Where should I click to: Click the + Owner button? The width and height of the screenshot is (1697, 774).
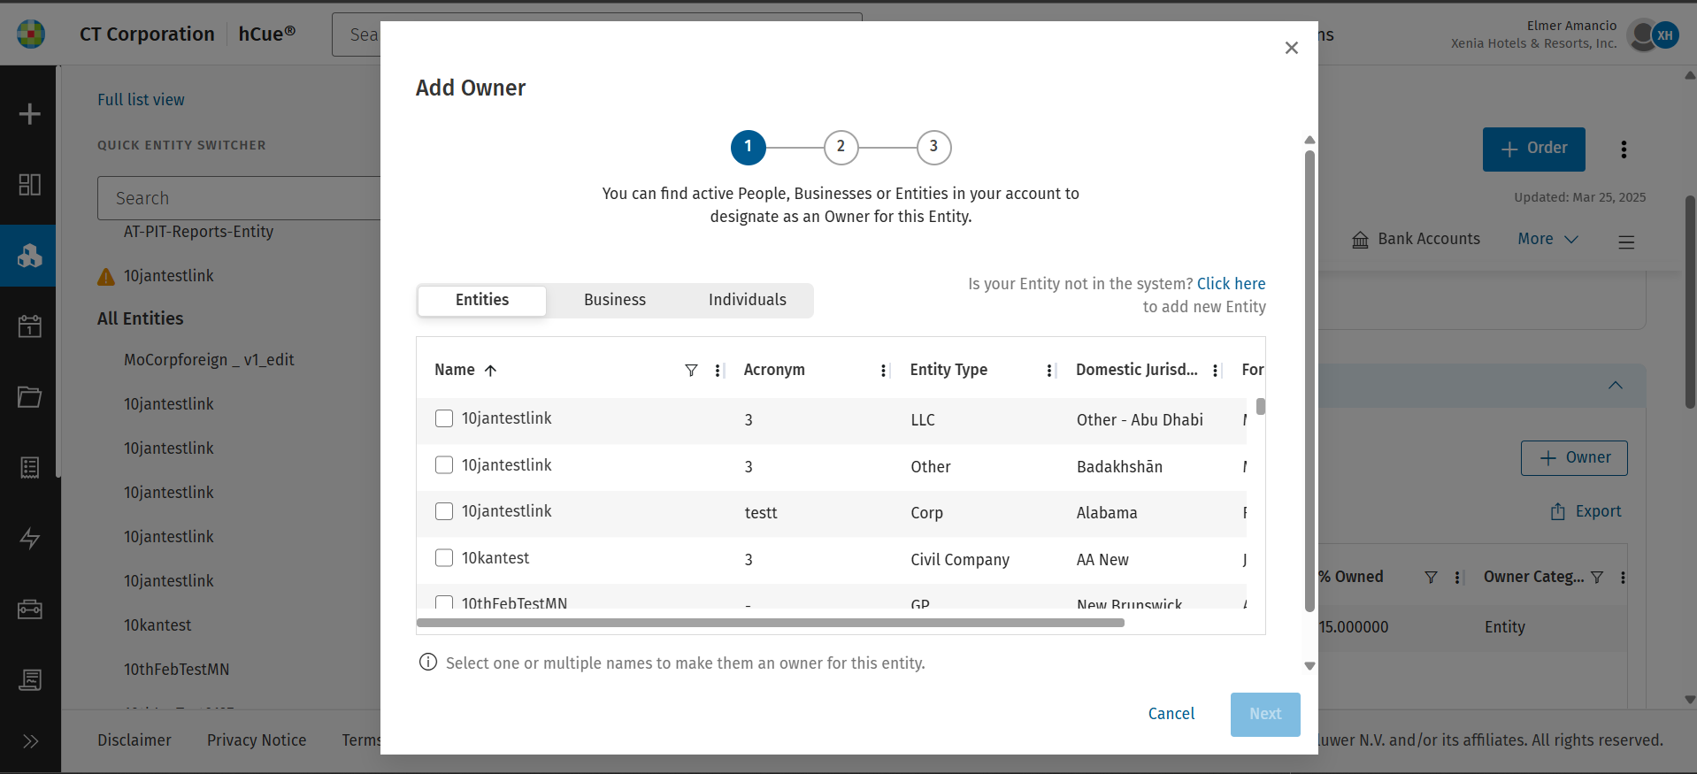click(1574, 458)
